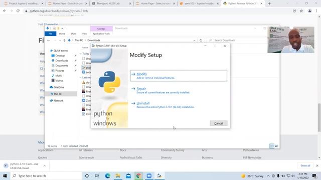Open Downloads in the navigation pane
The width and height of the screenshot is (321, 180).
tap(62, 60)
